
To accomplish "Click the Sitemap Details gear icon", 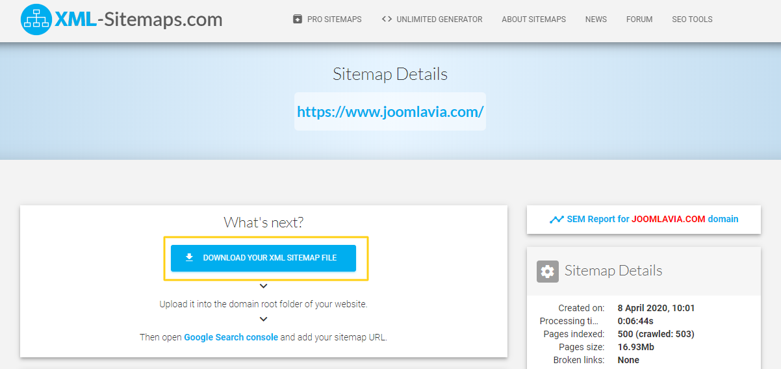I will click(548, 271).
